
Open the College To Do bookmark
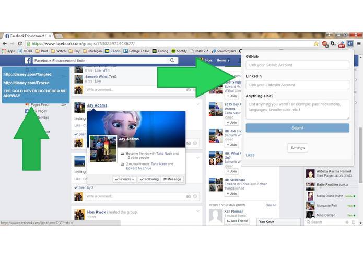click(x=136, y=51)
